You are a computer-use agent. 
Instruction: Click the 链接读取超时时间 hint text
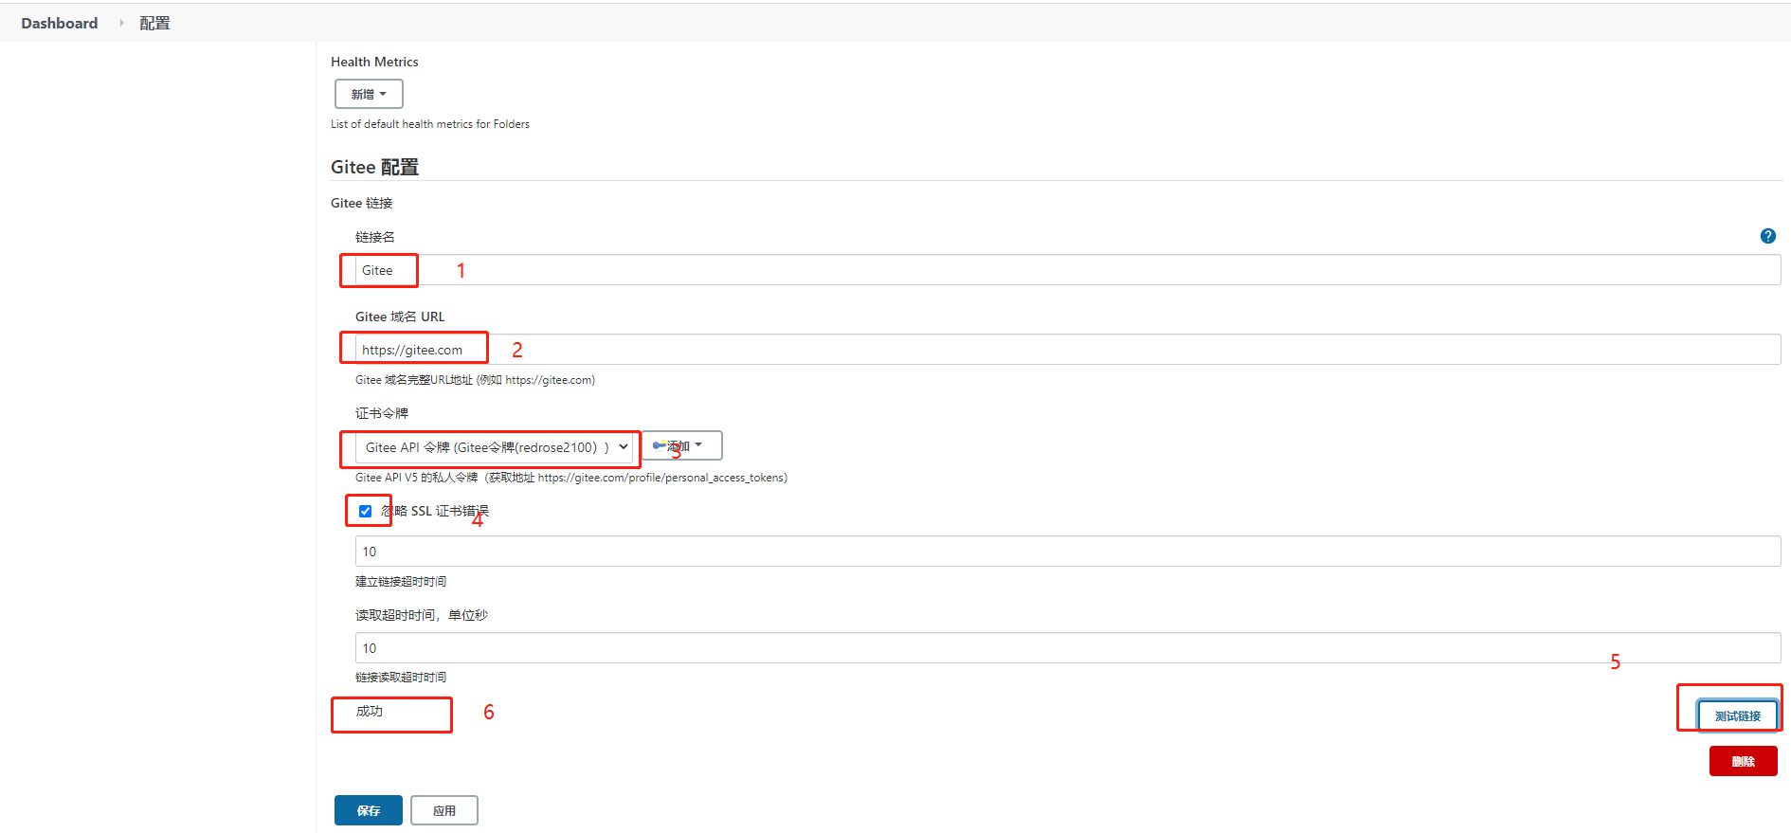pos(401,678)
